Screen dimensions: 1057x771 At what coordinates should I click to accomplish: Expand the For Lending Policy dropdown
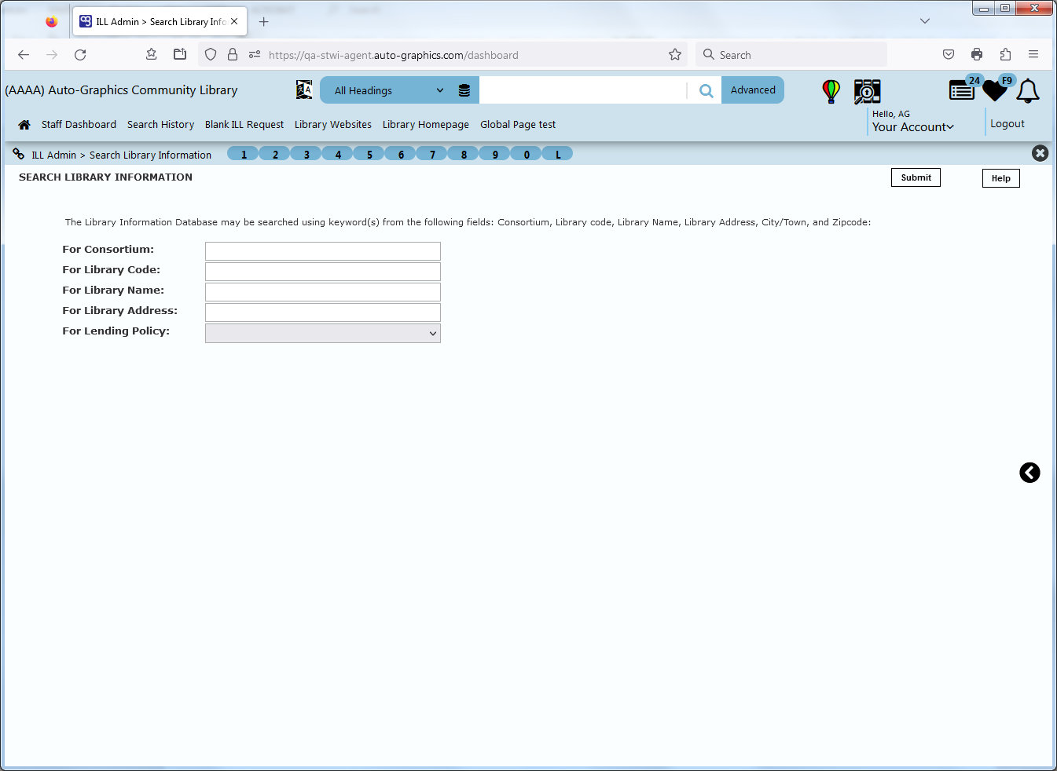[x=323, y=334]
